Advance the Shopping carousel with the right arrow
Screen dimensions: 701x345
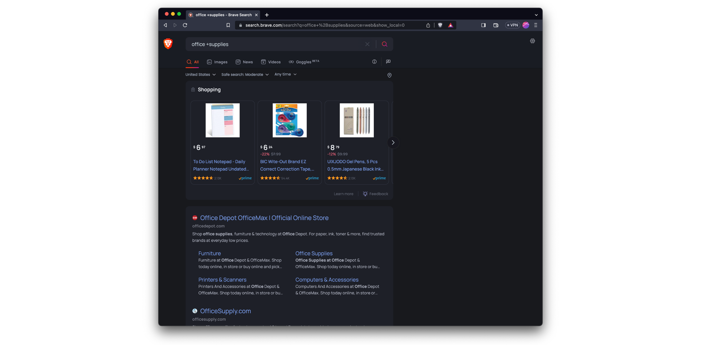(393, 142)
